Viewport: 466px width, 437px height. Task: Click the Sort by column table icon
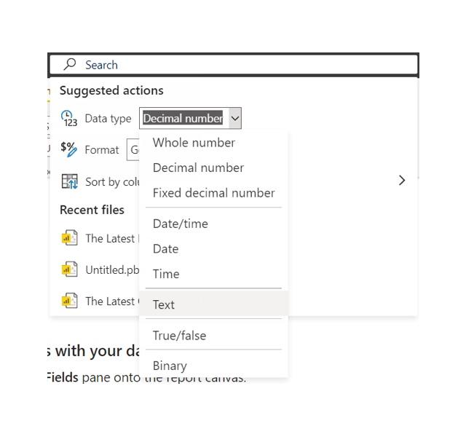point(69,181)
